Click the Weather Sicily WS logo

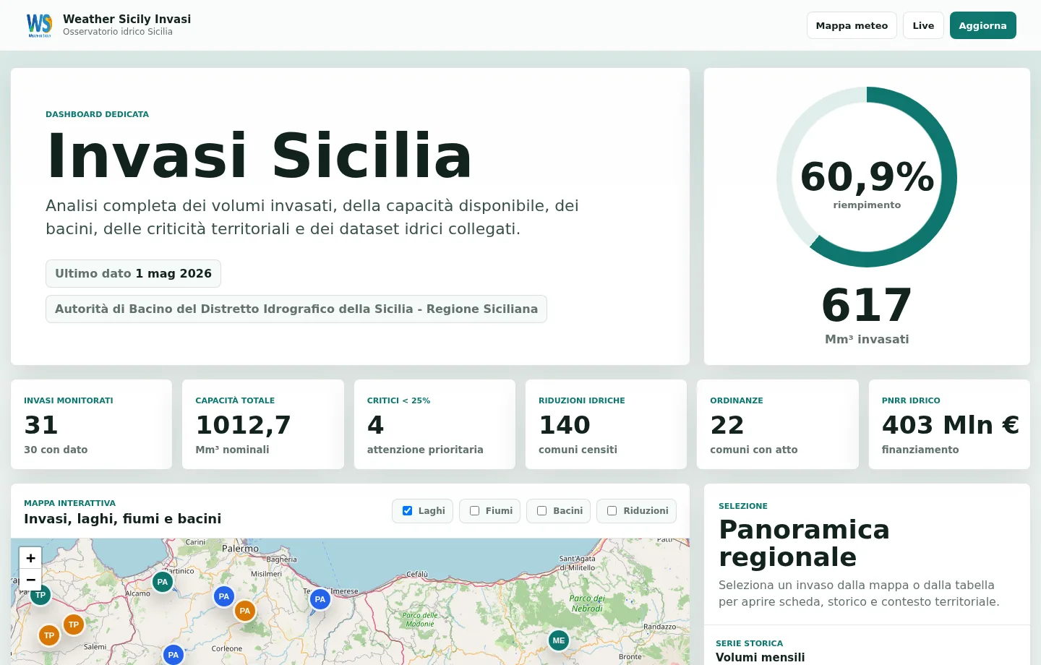point(39,25)
